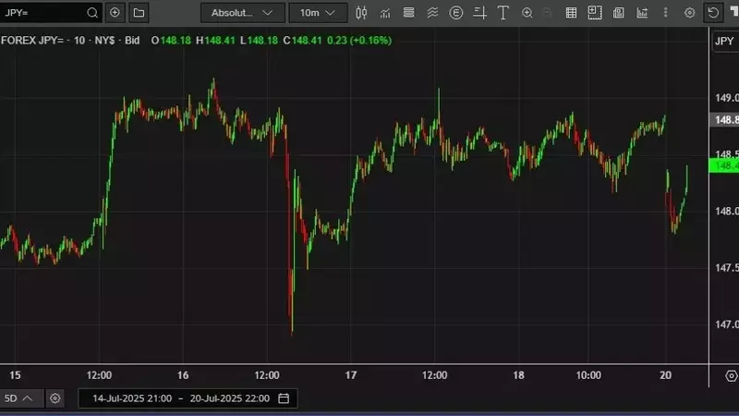This screenshot has width=739, height=416.
Task: Open the data table grid icon
Action: (571, 13)
